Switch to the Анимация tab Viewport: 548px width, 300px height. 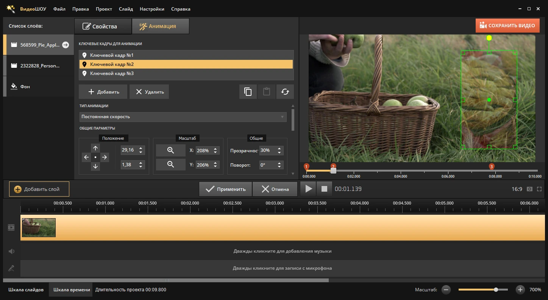(161, 26)
